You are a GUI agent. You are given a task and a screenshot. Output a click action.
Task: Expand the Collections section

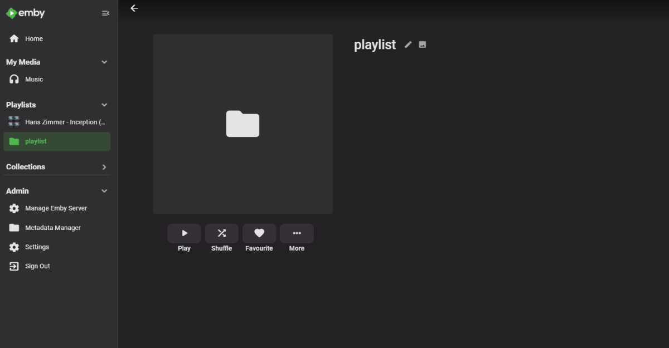104,166
